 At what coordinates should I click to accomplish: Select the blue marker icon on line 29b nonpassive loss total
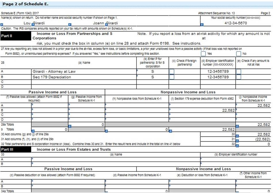click(x=107, y=131)
